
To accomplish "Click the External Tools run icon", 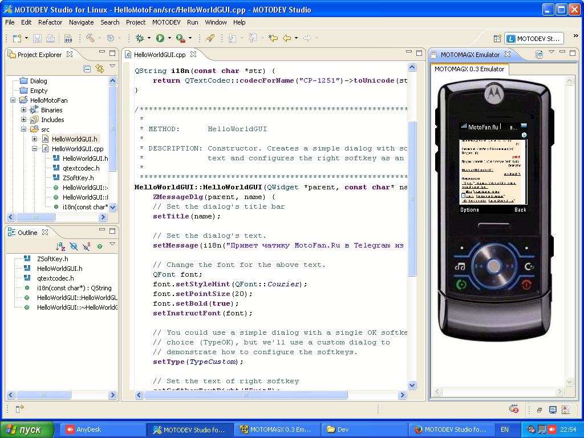I will tap(181, 38).
